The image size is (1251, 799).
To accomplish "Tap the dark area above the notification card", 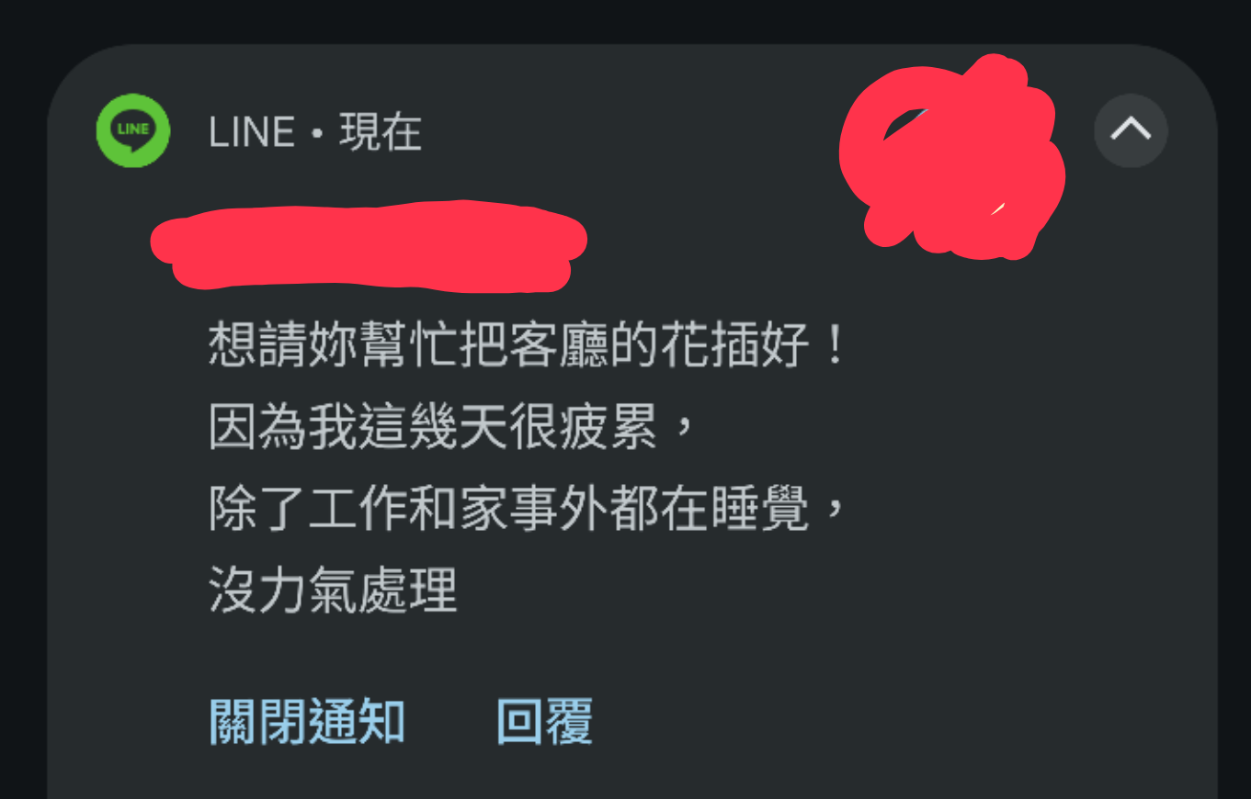I will pyautogui.click(x=625, y=20).
